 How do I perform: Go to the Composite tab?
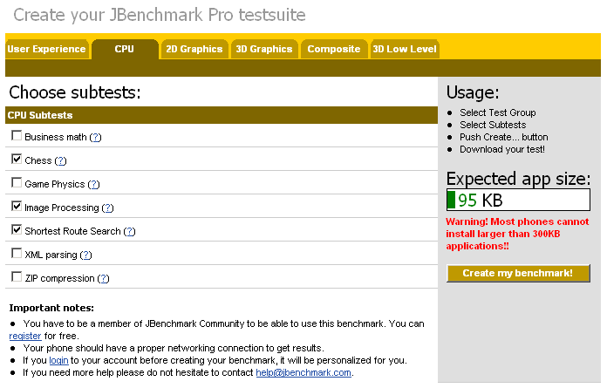pos(334,50)
